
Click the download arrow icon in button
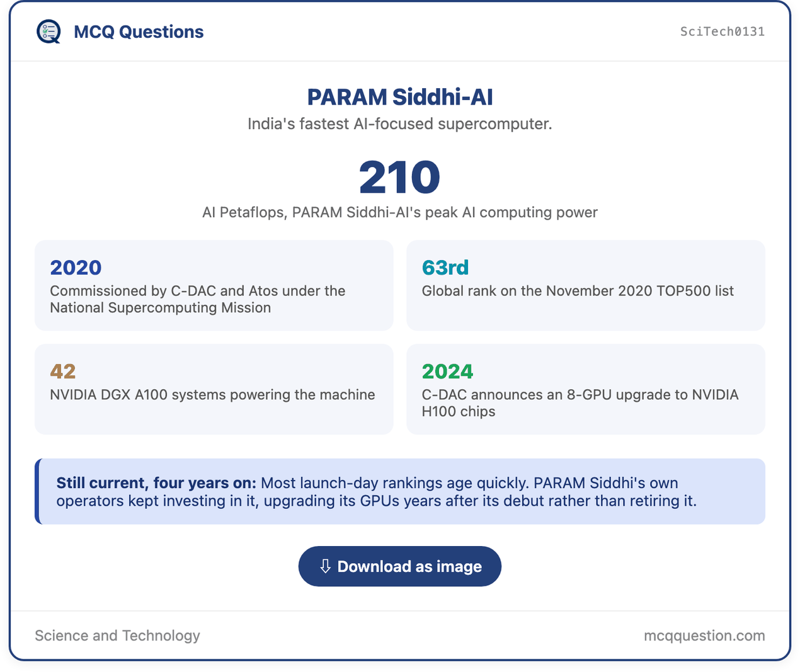pyautogui.click(x=325, y=566)
